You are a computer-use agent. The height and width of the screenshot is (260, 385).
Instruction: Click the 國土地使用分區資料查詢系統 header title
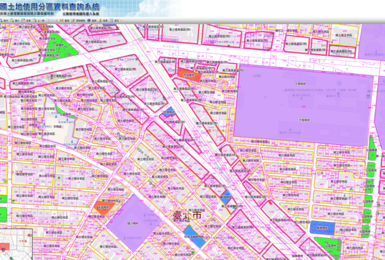click(50, 7)
